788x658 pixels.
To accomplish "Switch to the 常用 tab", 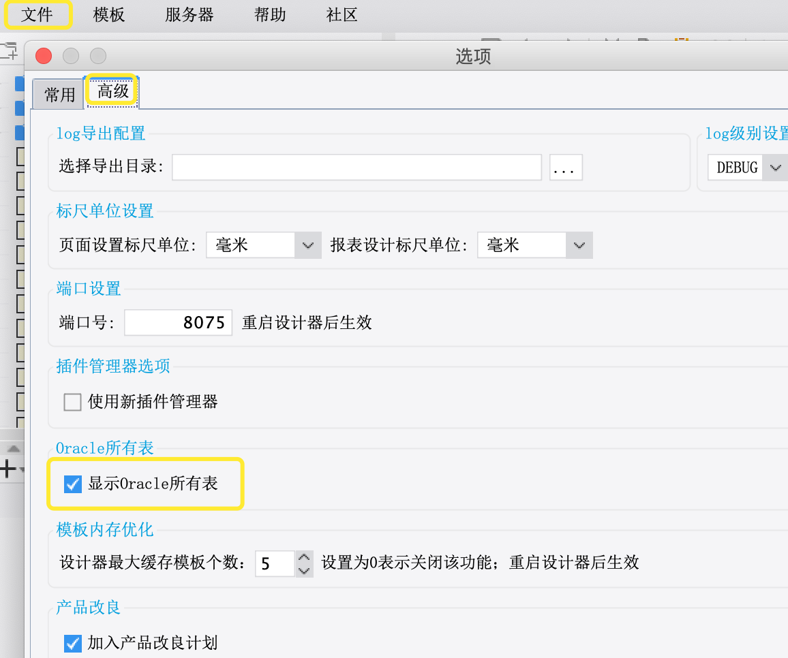I will tap(59, 95).
